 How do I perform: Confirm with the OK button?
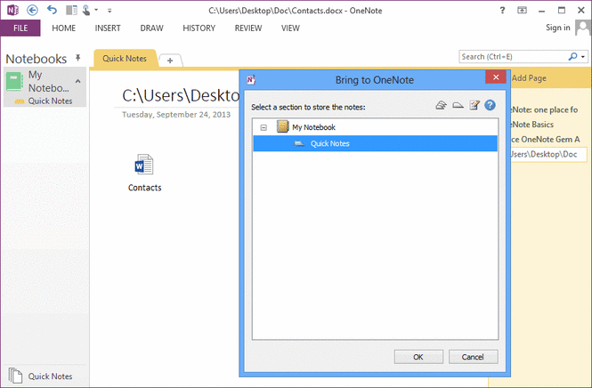tap(418, 357)
